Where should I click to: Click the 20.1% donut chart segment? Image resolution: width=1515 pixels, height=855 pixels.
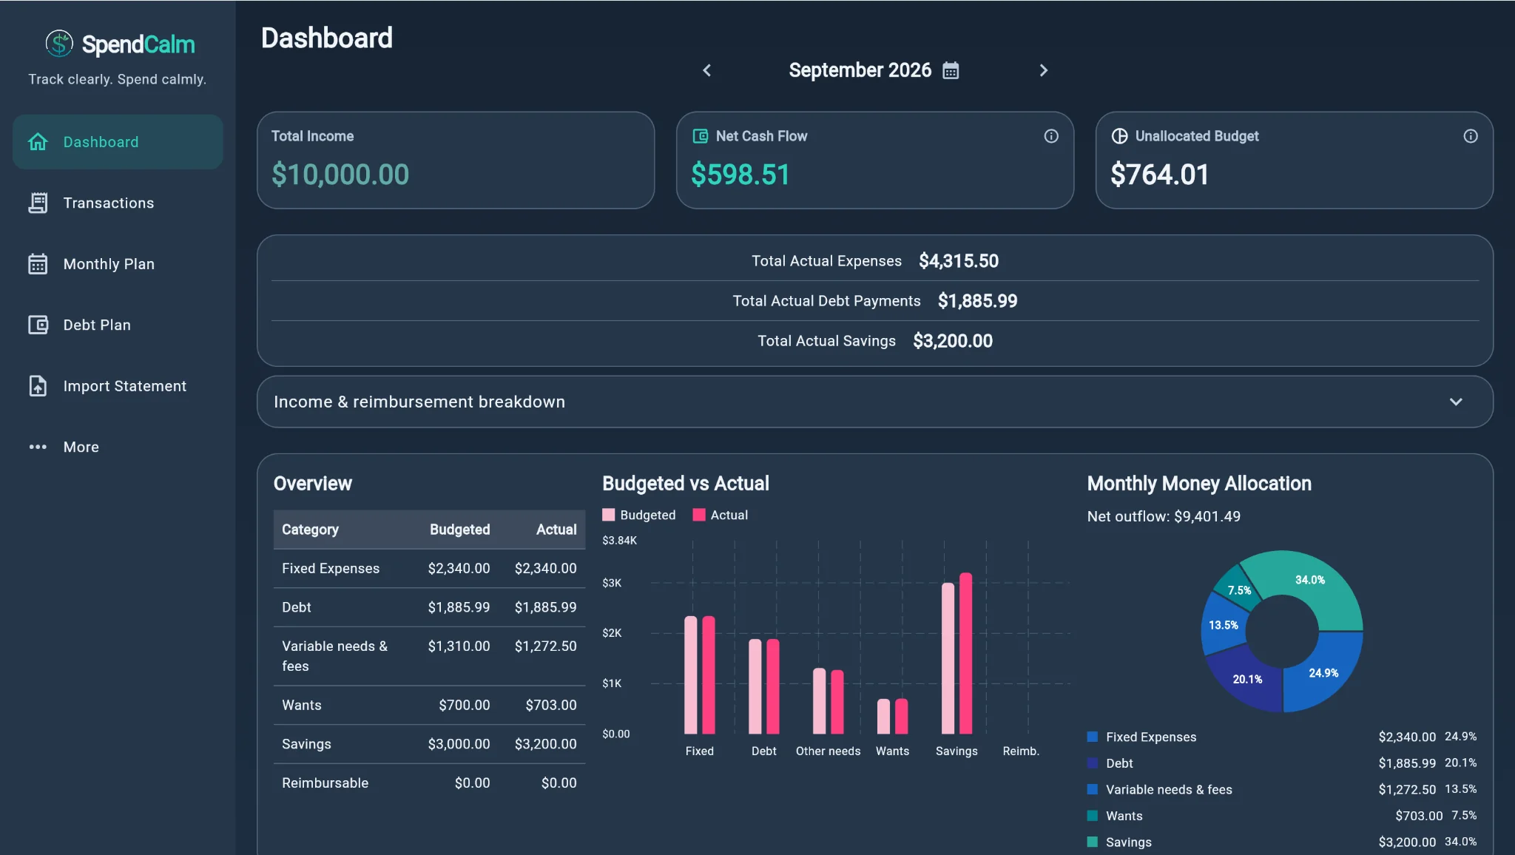(x=1246, y=679)
